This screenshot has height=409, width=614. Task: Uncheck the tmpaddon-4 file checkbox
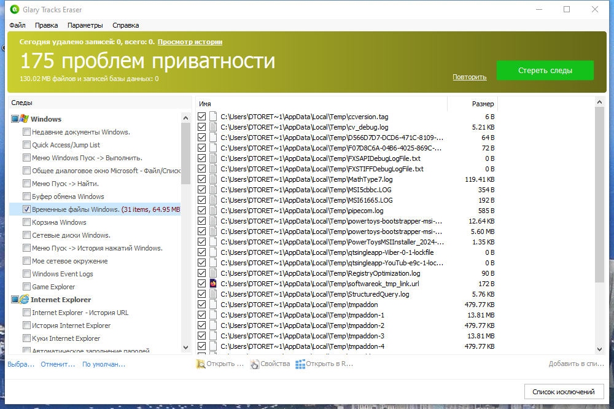tap(201, 346)
